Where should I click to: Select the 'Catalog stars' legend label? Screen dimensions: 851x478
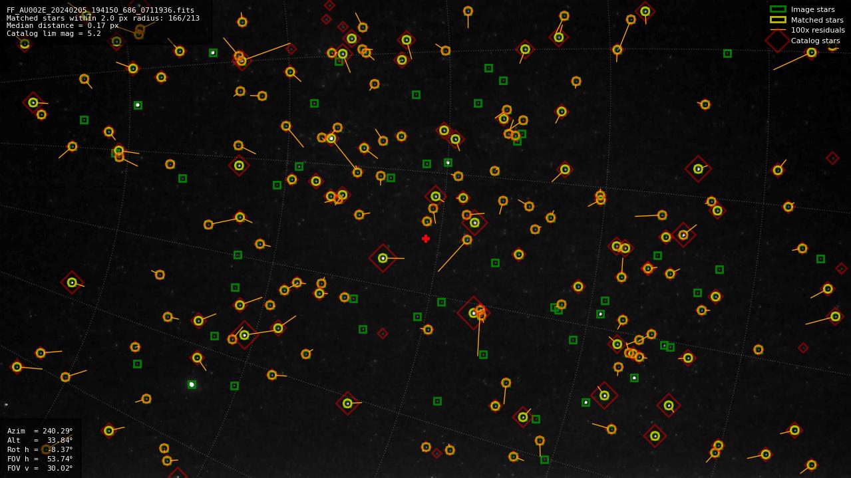(x=815, y=41)
